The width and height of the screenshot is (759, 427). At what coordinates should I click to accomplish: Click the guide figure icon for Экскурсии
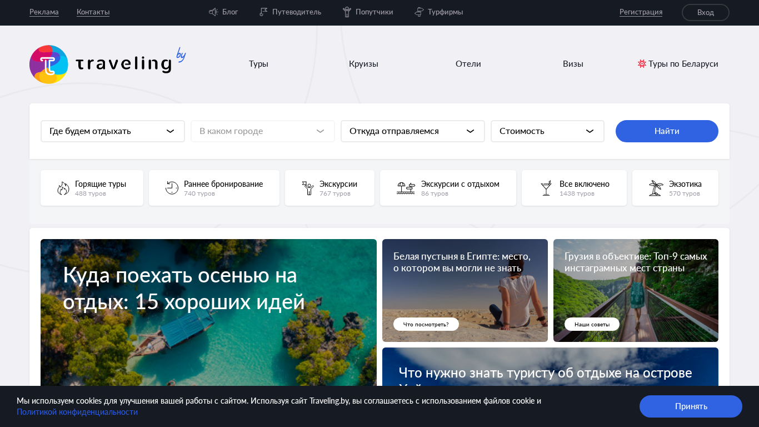(x=308, y=188)
